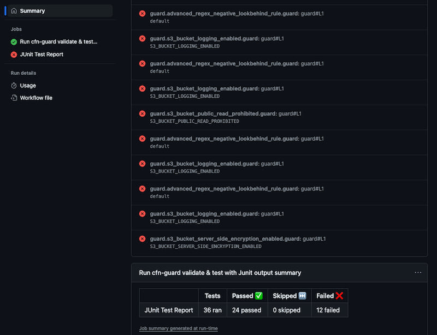This screenshot has width=437, height=335.
Task: Click the 12 failed cell in the table
Action: (329, 310)
